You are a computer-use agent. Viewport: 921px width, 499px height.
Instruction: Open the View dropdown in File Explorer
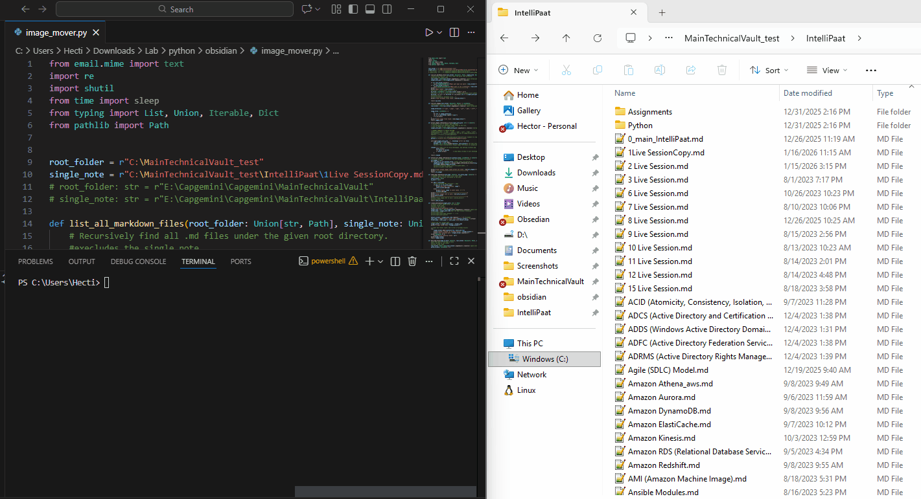[826, 70]
